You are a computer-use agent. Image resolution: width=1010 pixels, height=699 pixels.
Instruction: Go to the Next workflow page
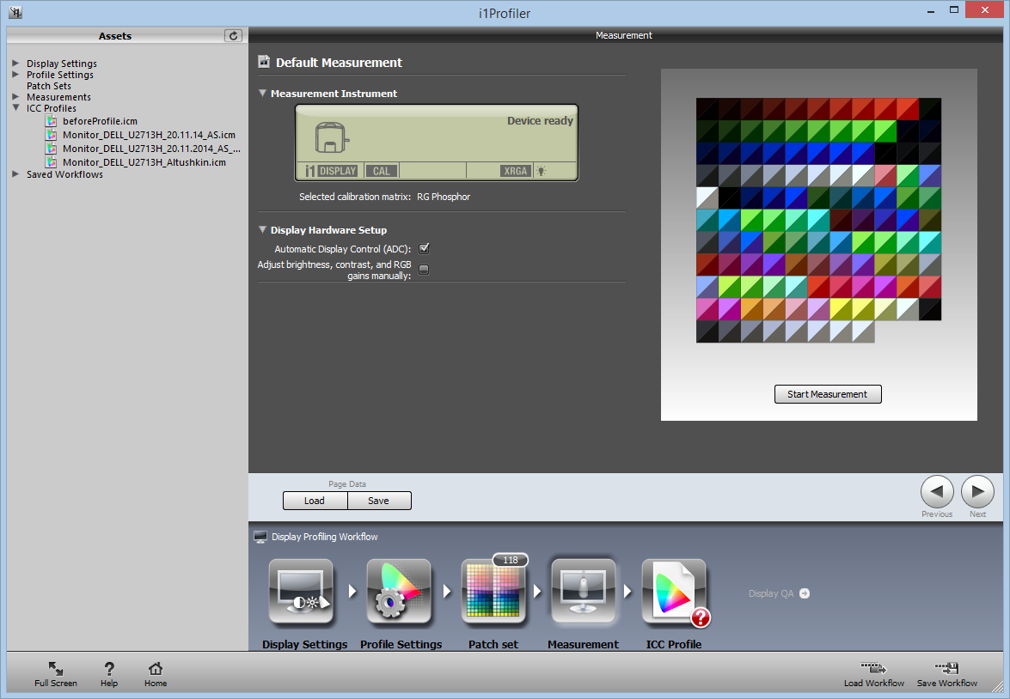point(978,492)
